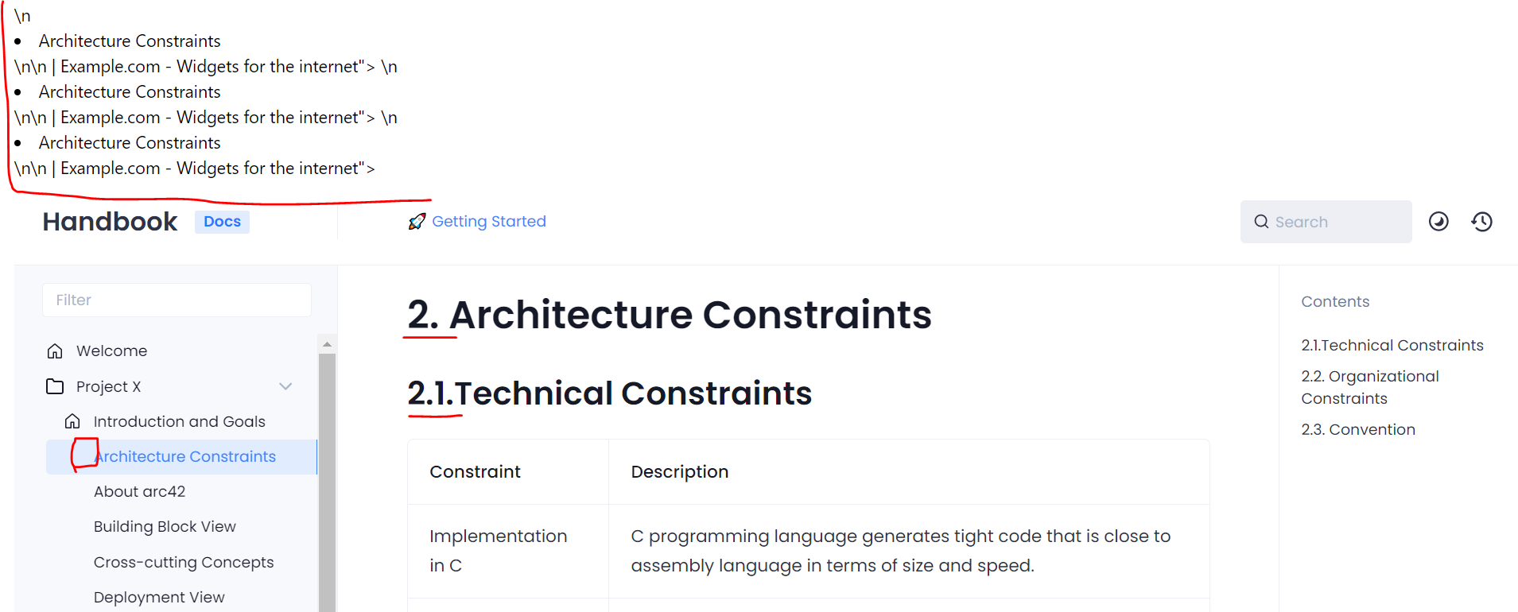Open the Cross-cutting Concepts page

184,562
